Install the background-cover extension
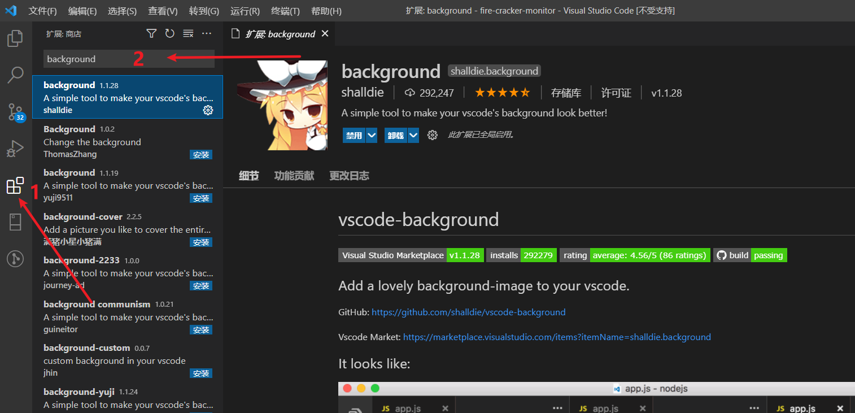Image resolution: width=855 pixels, height=413 pixels. click(201, 242)
